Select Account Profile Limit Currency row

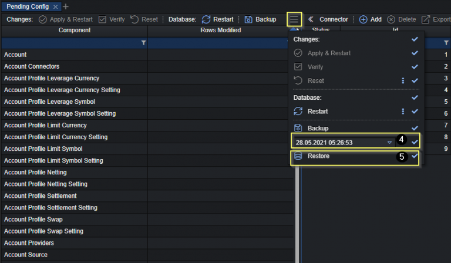(x=147, y=125)
